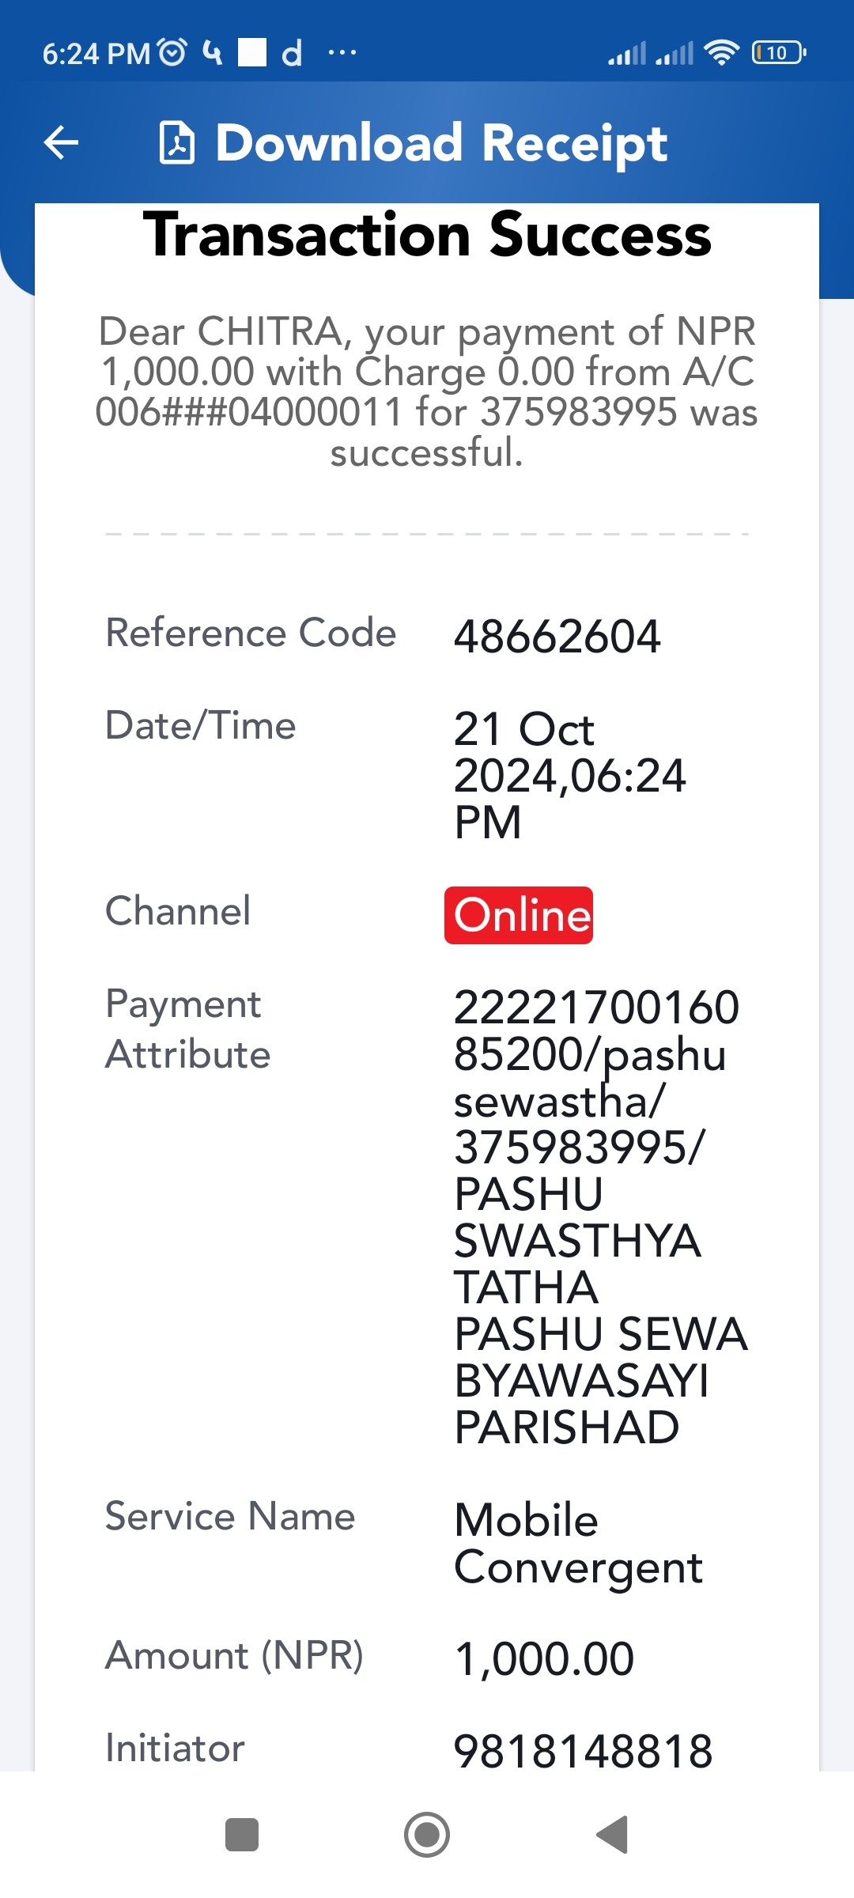The image size is (854, 1898).
Task: Tap Download Receipt text
Action: [x=441, y=143]
